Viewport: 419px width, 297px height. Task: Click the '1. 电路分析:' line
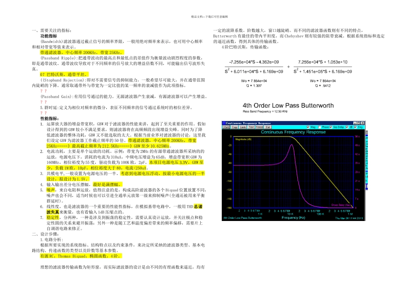[52, 240]
